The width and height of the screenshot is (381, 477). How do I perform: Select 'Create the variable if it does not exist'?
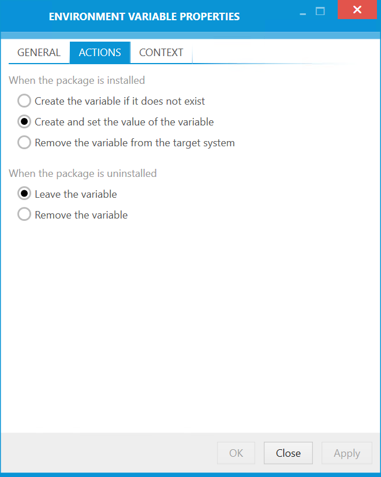click(x=24, y=101)
